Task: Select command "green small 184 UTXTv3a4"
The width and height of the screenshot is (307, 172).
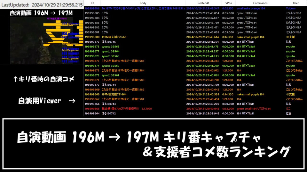Action: [x=254, y=109]
